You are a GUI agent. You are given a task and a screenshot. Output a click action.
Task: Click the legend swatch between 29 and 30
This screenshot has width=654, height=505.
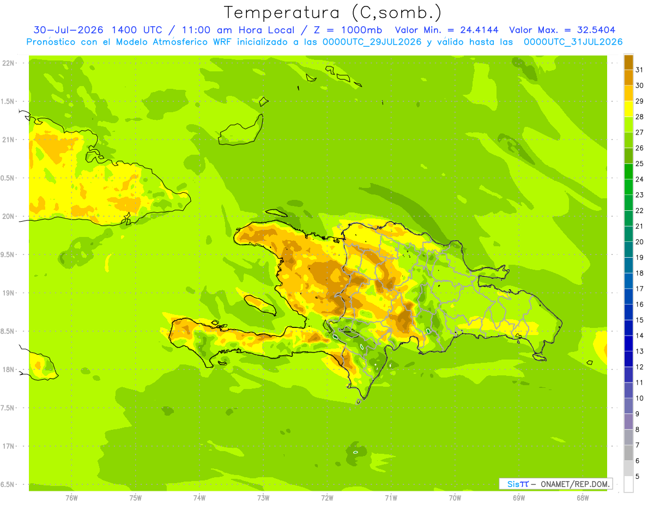click(628, 93)
